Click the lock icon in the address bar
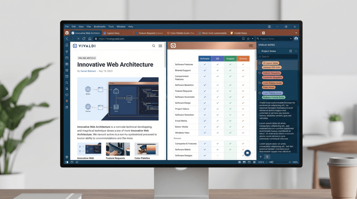The width and height of the screenshot is (357, 199). tap(96, 39)
